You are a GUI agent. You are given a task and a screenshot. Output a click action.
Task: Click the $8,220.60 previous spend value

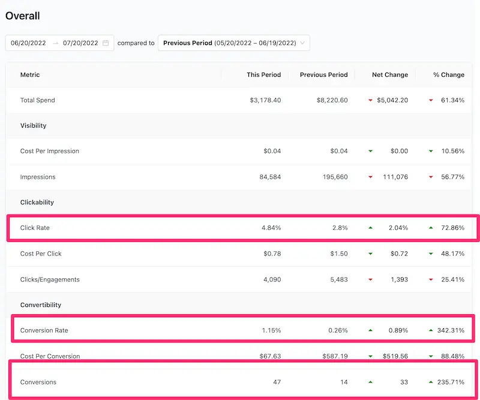tap(332, 100)
